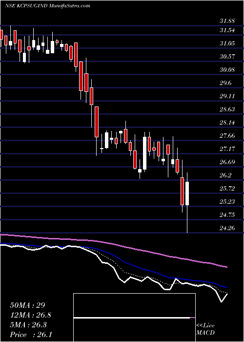Click the 5MA : 26.3 readout

pos(28,325)
